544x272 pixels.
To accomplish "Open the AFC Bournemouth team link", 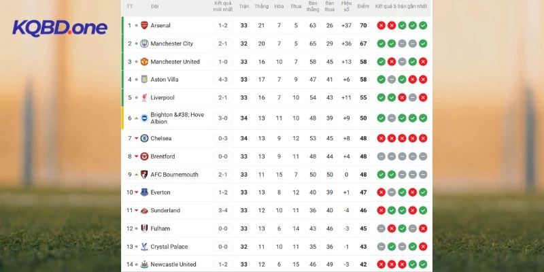I will pos(175,175).
